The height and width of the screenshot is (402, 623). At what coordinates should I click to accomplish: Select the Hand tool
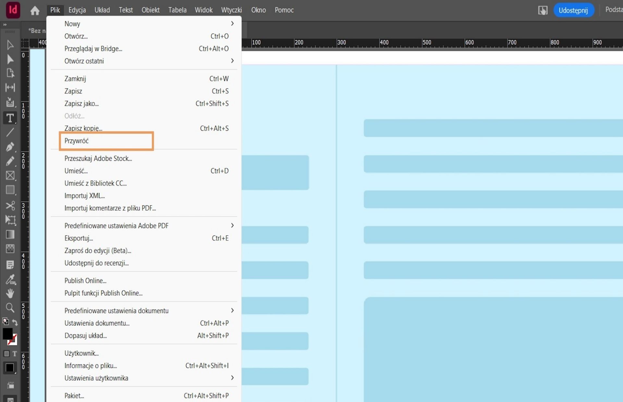(x=10, y=293)
